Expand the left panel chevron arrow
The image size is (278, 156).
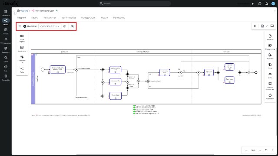tap(15, 13)
